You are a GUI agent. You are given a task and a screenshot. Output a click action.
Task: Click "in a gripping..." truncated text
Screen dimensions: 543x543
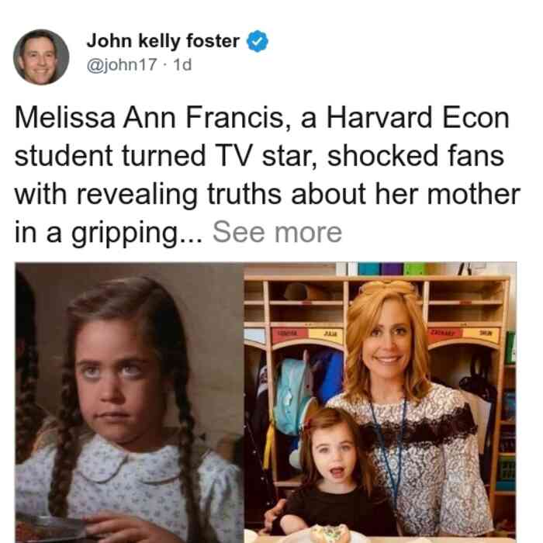click(x=109, y=233)
